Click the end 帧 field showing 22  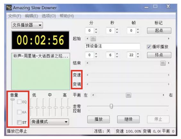click(x=131, y=55)
